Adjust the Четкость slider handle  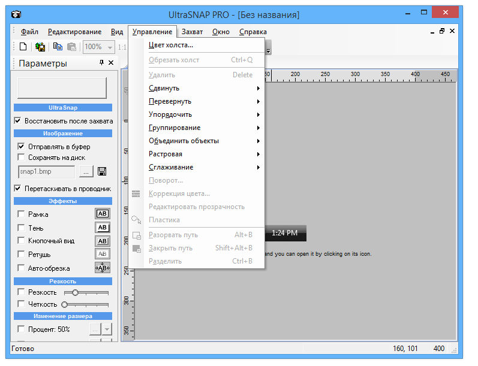[x=64, y=304]
